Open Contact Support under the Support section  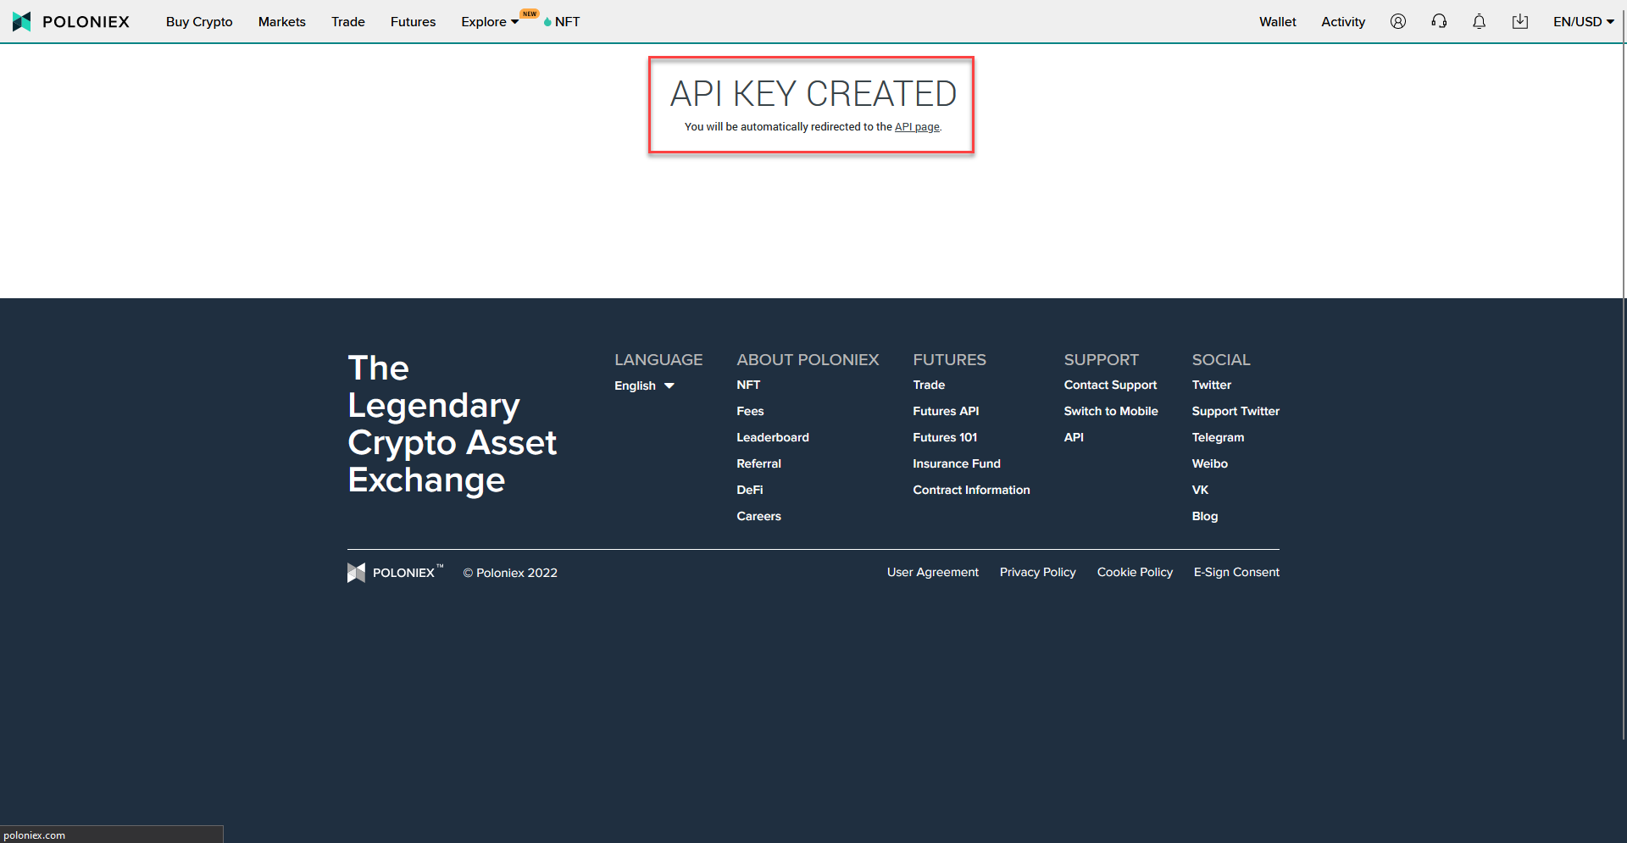click(x=1110, y=385)
